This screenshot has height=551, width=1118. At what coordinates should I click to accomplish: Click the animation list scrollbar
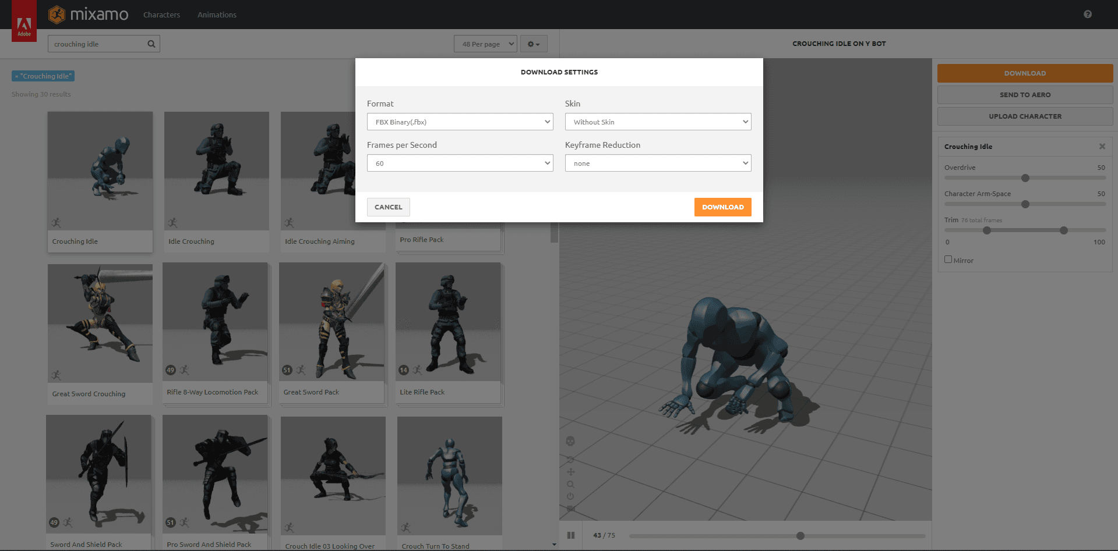[x=554, y=232]
